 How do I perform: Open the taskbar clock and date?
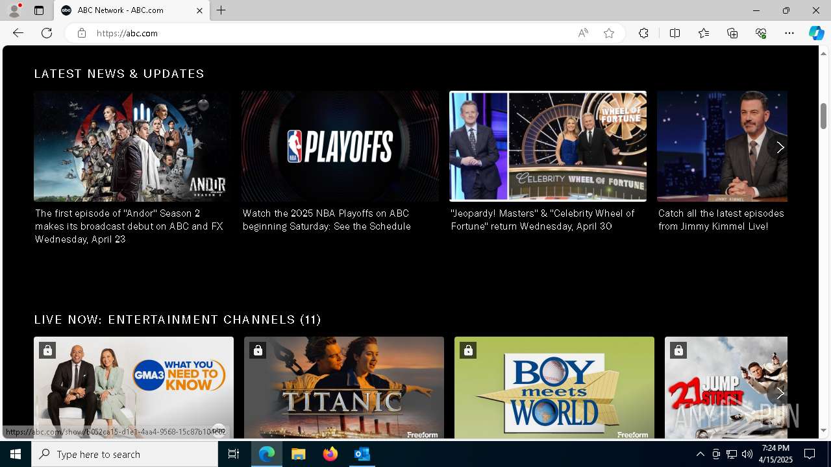(x=776, y=454)
